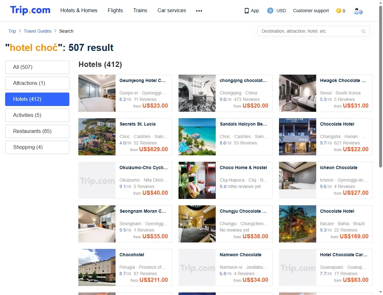The height and width of the screenshot is (295, 383).
Task: Open Geumjeong Hotel thumbnail
Action: tap(97, 93)
